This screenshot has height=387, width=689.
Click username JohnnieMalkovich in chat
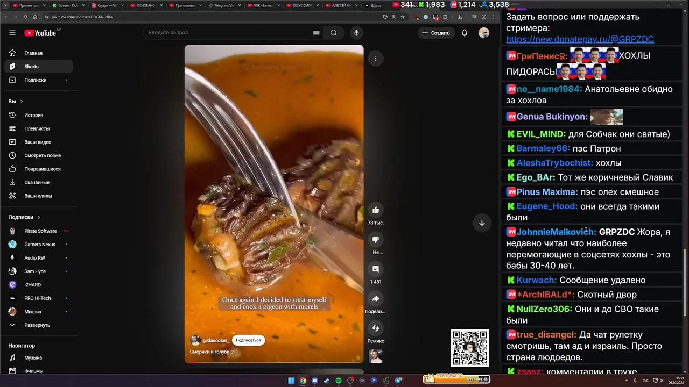coord(555,232)
